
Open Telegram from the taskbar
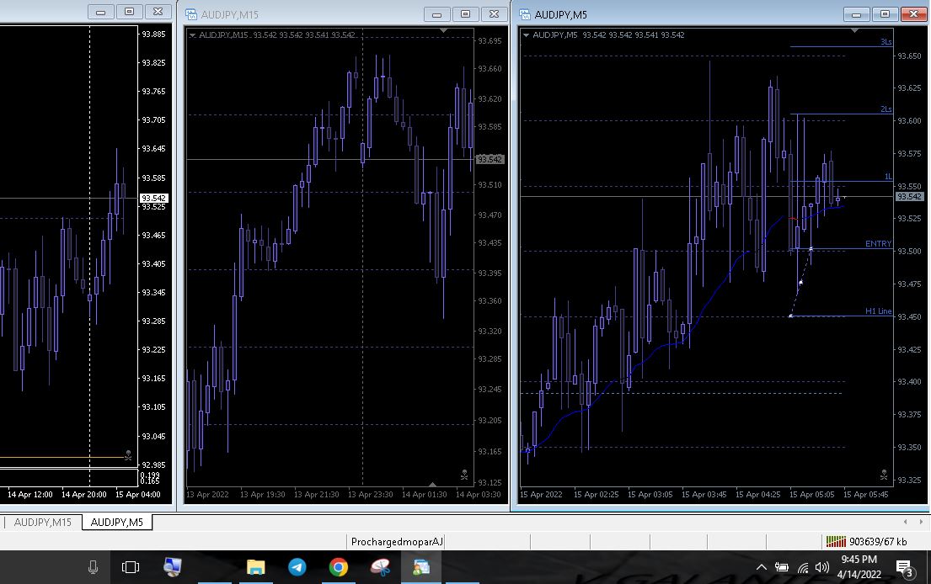click(297, 567)
